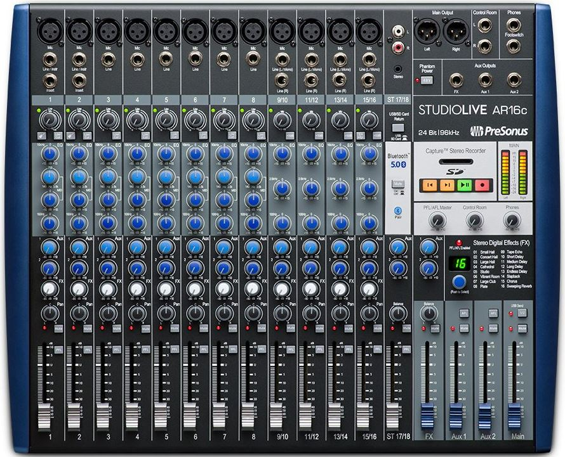Select the channel 1 XLR mic input
Screen dimensions: 565x457
50,31
